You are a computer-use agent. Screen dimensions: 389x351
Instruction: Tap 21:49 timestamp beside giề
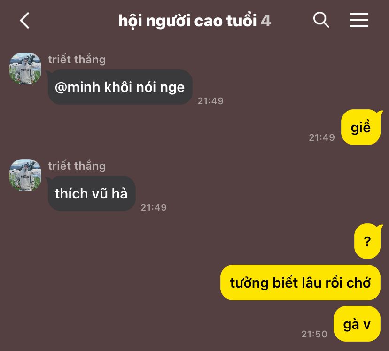point(322,137)
